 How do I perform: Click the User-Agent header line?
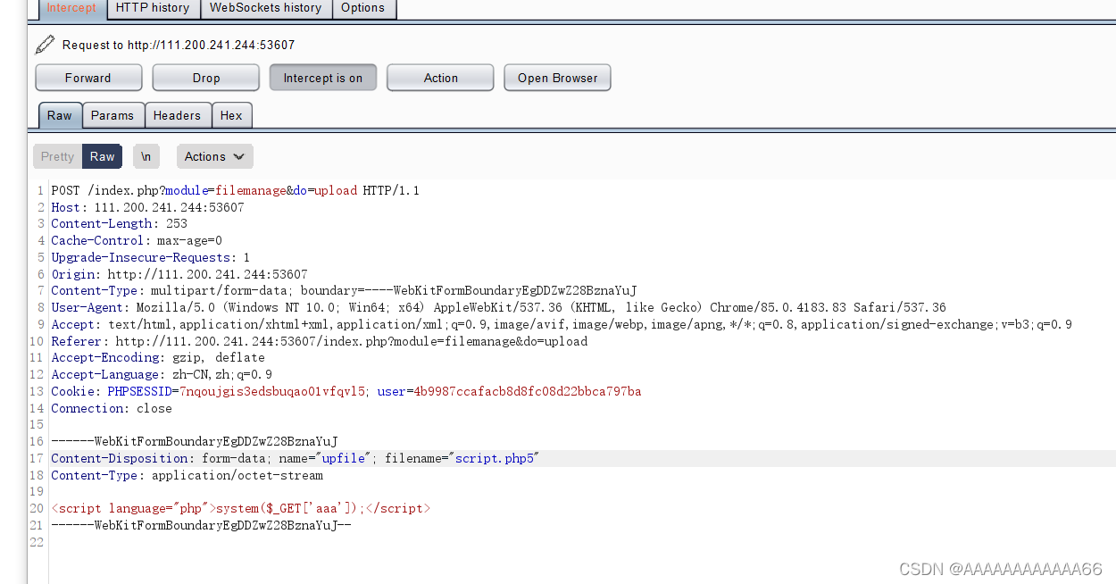tap(498, 307)
